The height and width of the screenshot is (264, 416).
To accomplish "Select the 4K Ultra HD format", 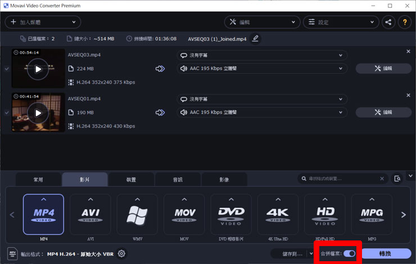I will pyautogui.click(x=278, y=214).
